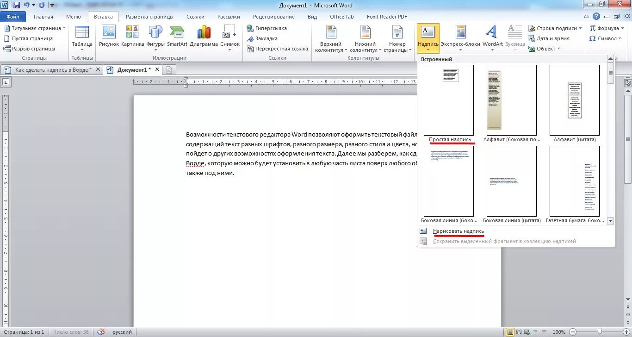Insert a chart with the Диаграмма icon

[204, 37]
